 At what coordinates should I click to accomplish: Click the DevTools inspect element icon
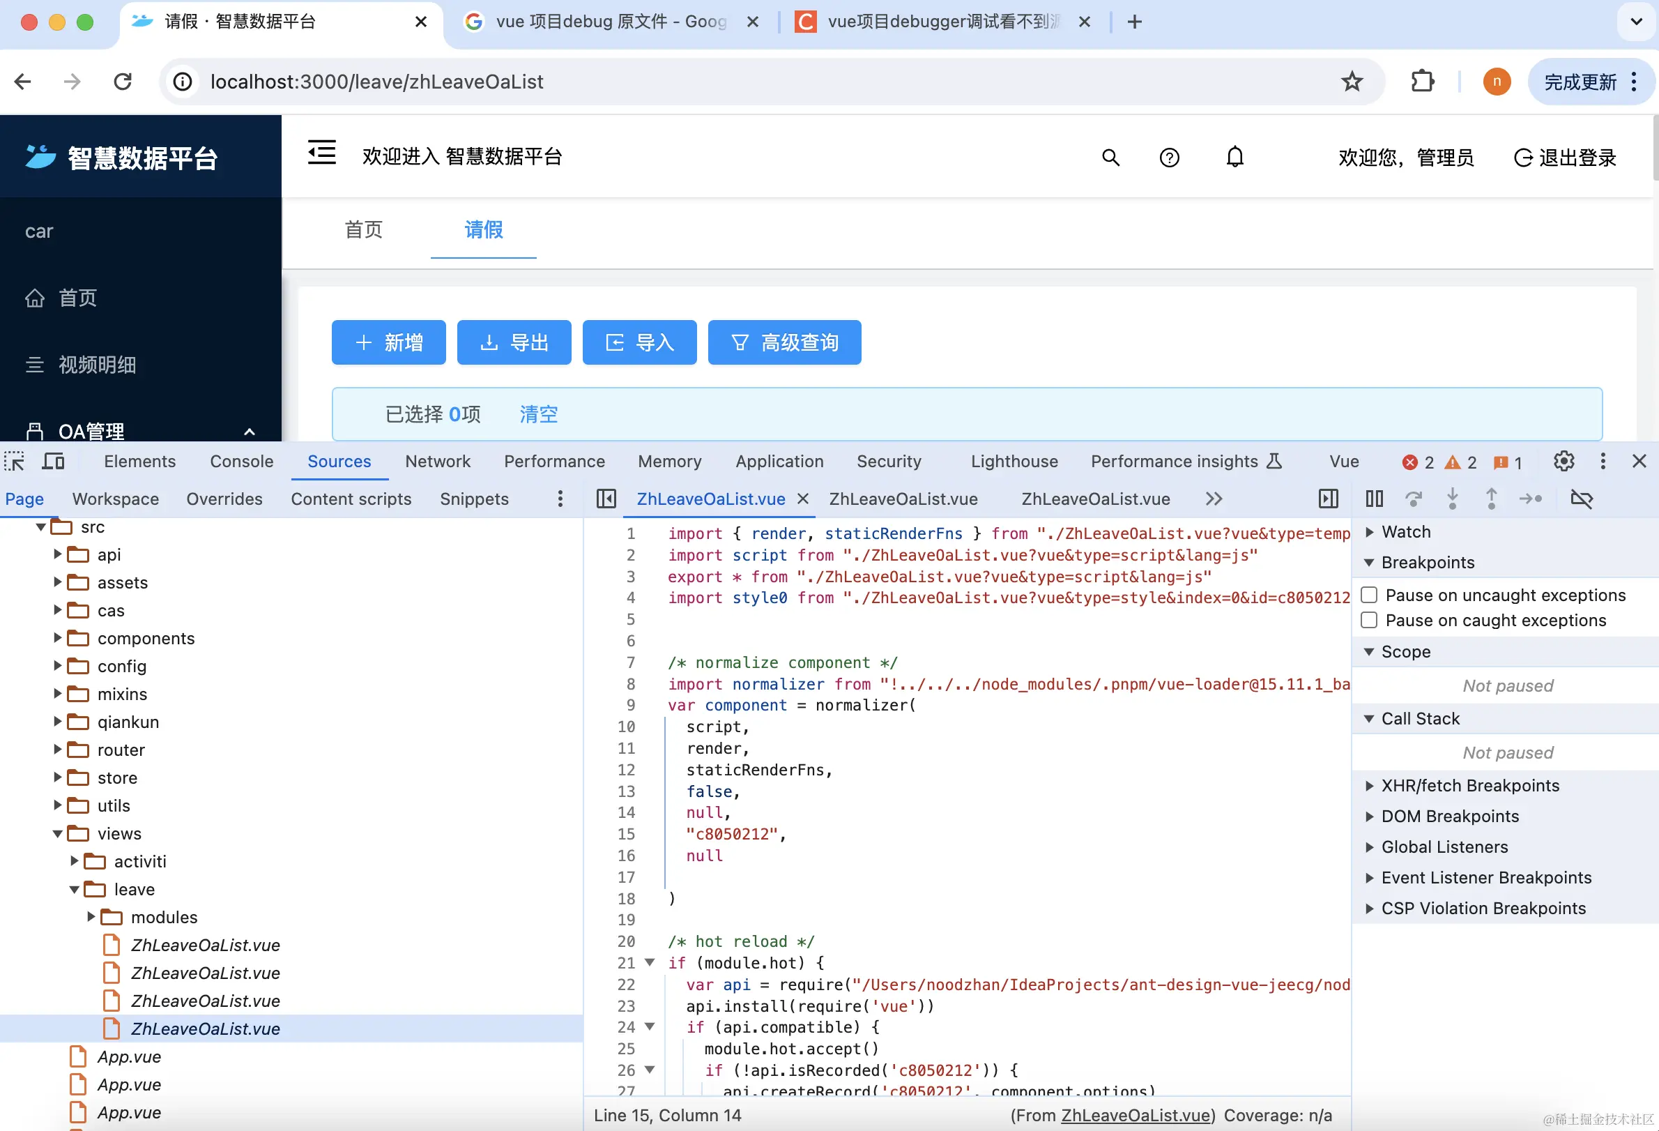point(14,461)
